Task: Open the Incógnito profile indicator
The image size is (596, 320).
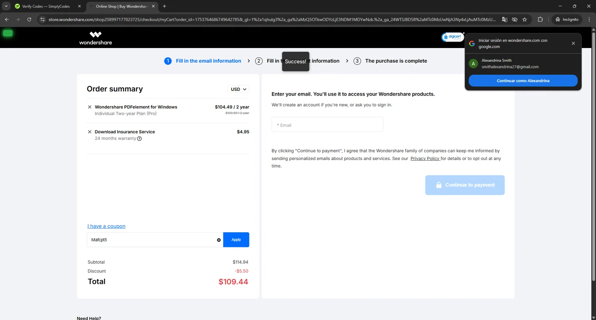Action: 567,19
